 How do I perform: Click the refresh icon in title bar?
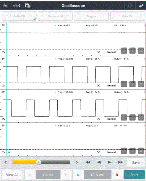click(130, 5)
